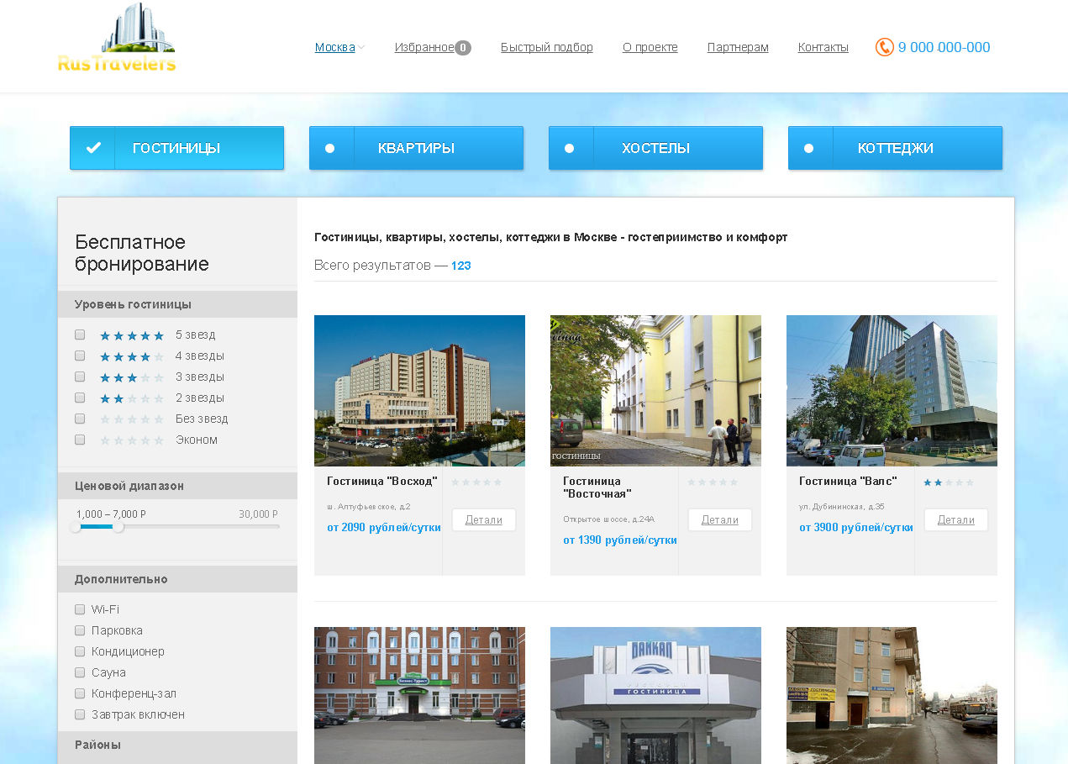The height and width of the screenshot is (764, 1068).
Task: Click the star rating of Гостиница Валс
Action: 949,482
